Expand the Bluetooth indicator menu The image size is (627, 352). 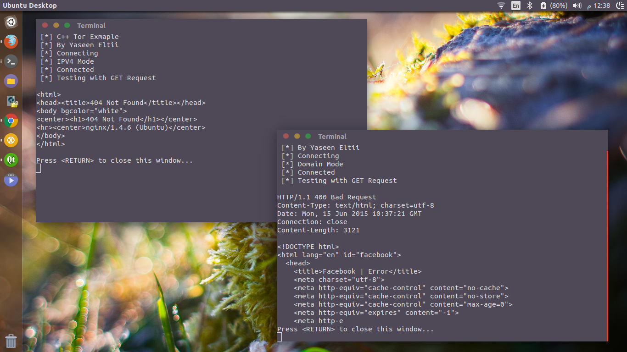529,5
